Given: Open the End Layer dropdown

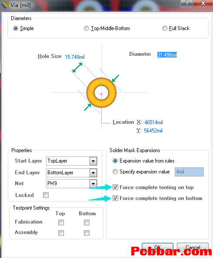Looking at the screenshot, I should coord(93,173).
